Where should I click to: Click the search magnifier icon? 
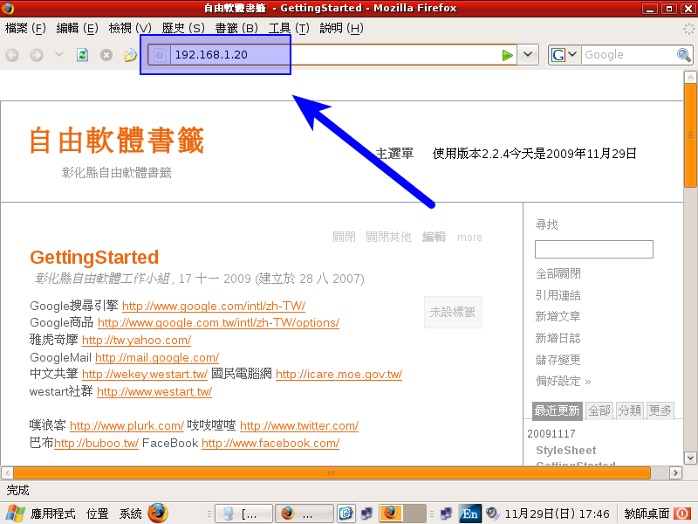(x=684, y=55)
